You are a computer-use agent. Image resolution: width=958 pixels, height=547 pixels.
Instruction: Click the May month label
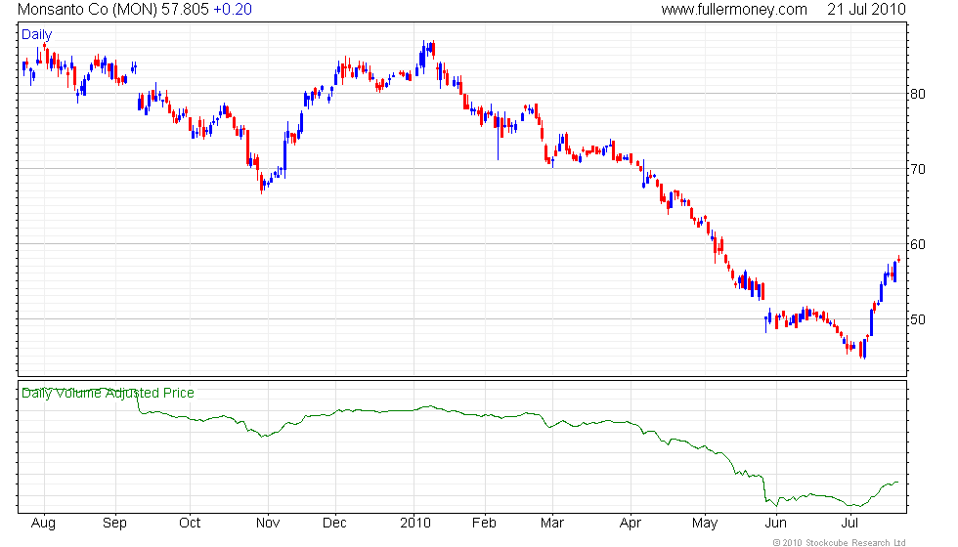[705, 524]
